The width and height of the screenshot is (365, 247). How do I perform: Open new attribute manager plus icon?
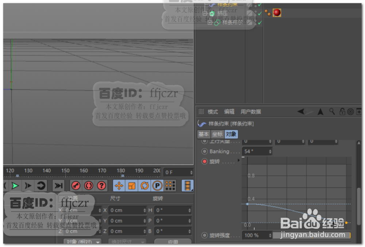359,112
